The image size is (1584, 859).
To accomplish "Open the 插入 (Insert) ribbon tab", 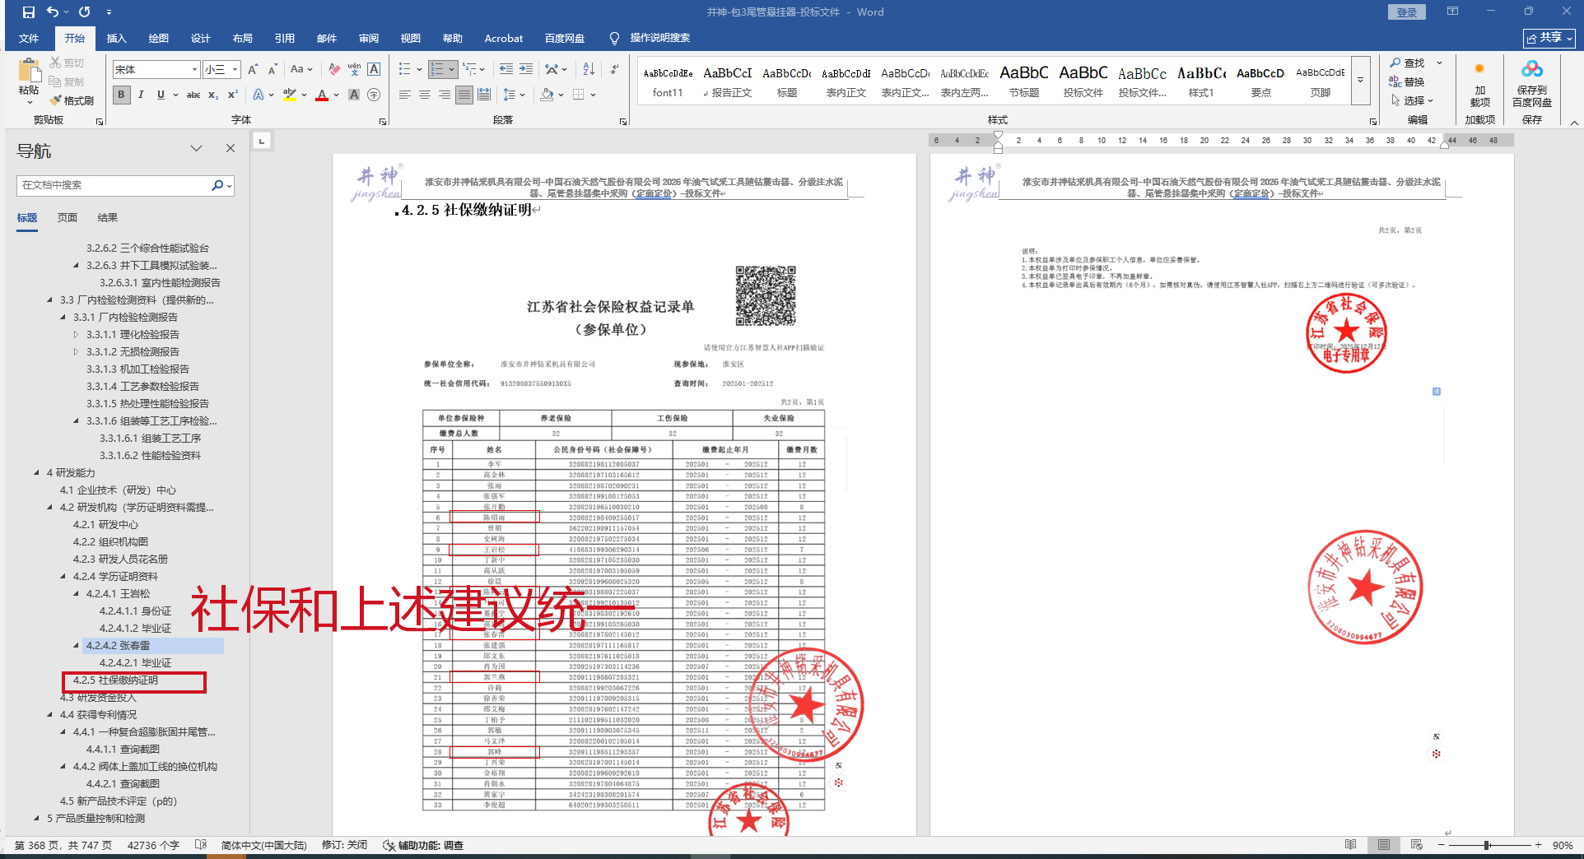I will pyautogui.click(x=117, y=38).
